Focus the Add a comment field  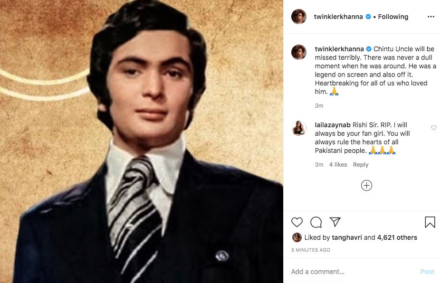pyautogui.click(x=352, y=272)
